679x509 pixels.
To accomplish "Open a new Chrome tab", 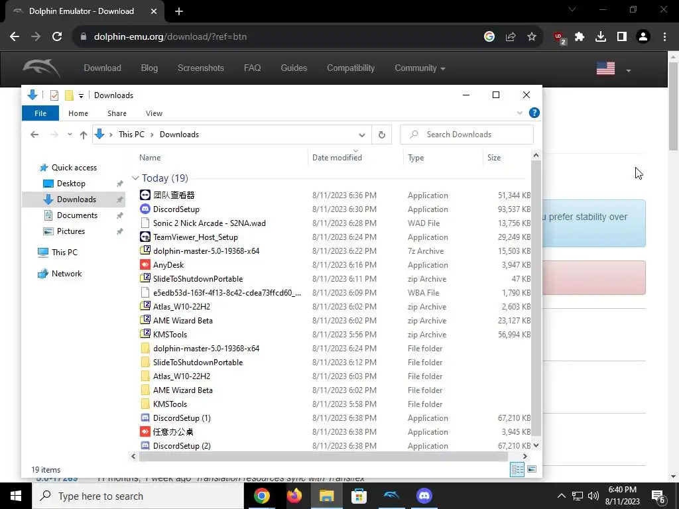I will click(x=179, y=11).
